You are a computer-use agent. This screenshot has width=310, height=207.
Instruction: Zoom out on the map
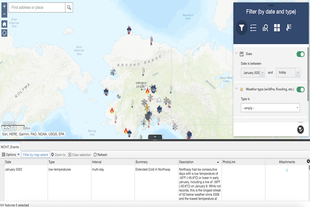(x=4, y=14)
